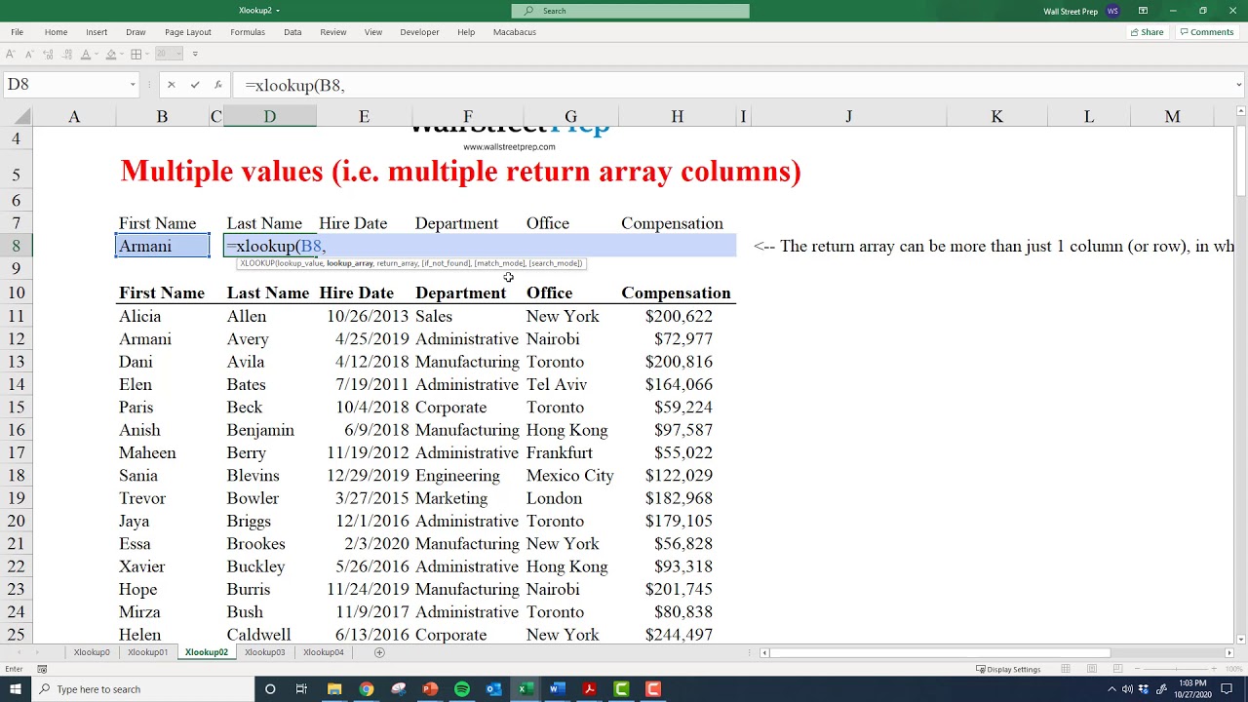
Task: Open Task View on taskbar
Action: pyautogui.click(x=301, y=689)
